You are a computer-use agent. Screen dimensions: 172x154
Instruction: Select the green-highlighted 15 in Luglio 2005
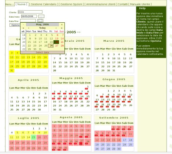(34, 138)
